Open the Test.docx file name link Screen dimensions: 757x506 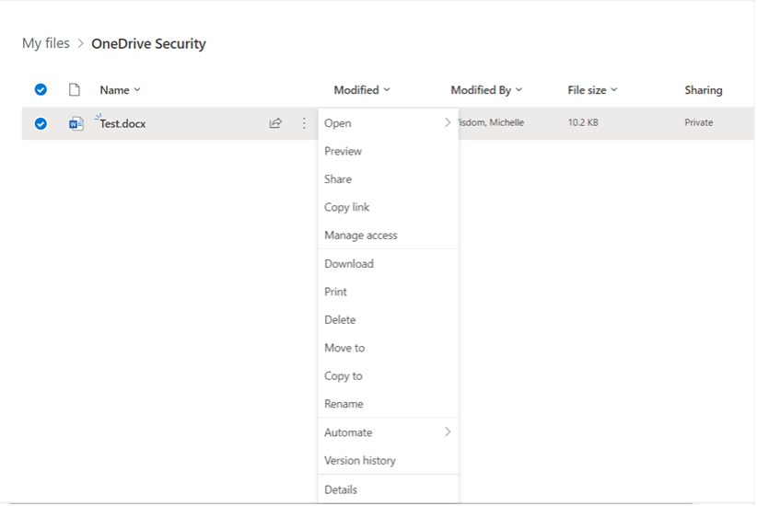click(x=122, y=123)
